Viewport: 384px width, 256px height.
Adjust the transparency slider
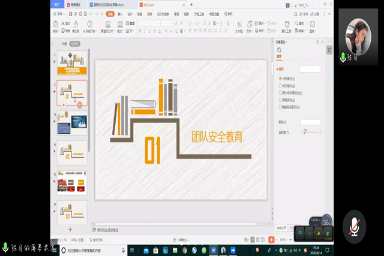305,132
